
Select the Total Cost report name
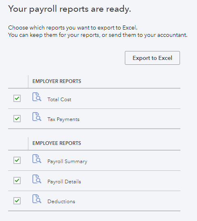click(x=59, y=100)
